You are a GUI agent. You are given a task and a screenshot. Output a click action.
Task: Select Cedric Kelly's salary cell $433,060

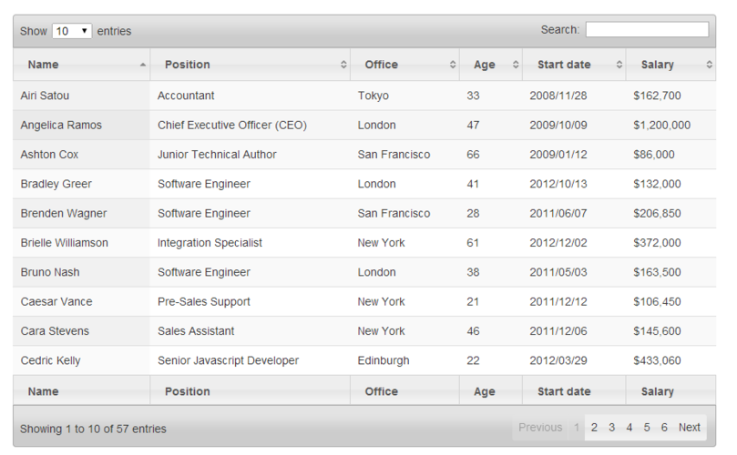657,360
